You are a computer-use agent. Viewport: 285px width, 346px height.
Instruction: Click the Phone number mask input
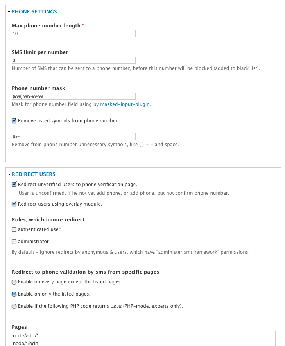pyautogui.click(x=73, y=96)
